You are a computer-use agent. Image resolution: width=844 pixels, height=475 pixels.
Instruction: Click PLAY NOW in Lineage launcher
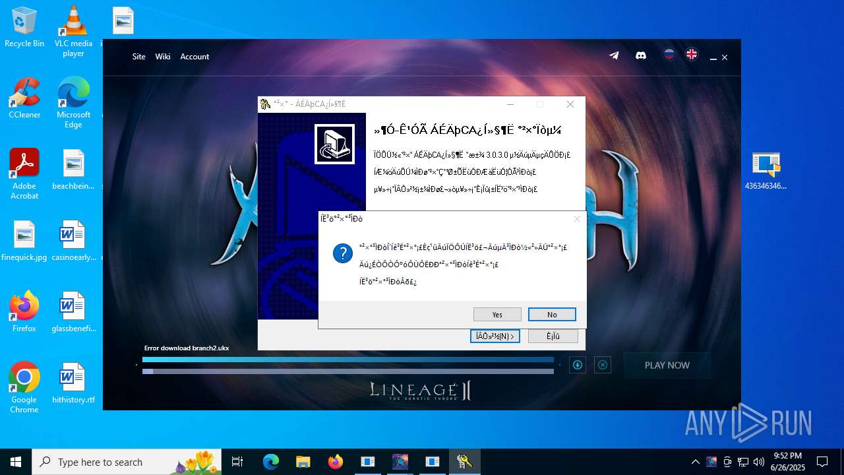tap(667, 365)
